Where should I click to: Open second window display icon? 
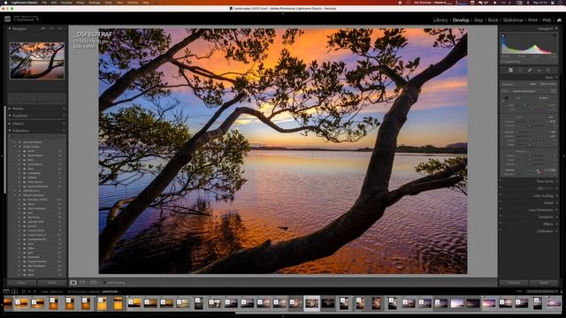[x=14, y=291]
